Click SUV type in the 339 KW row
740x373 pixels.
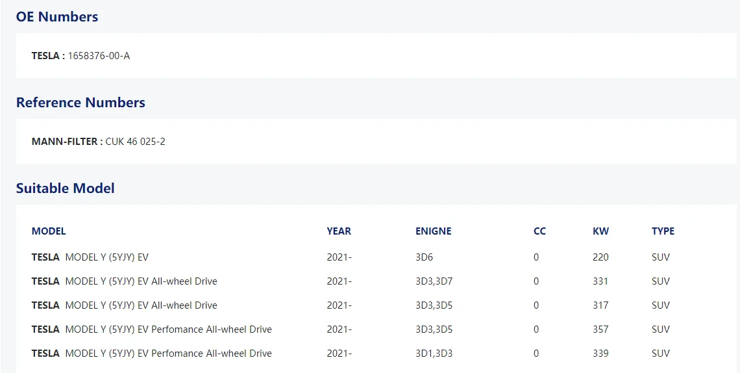661,353
